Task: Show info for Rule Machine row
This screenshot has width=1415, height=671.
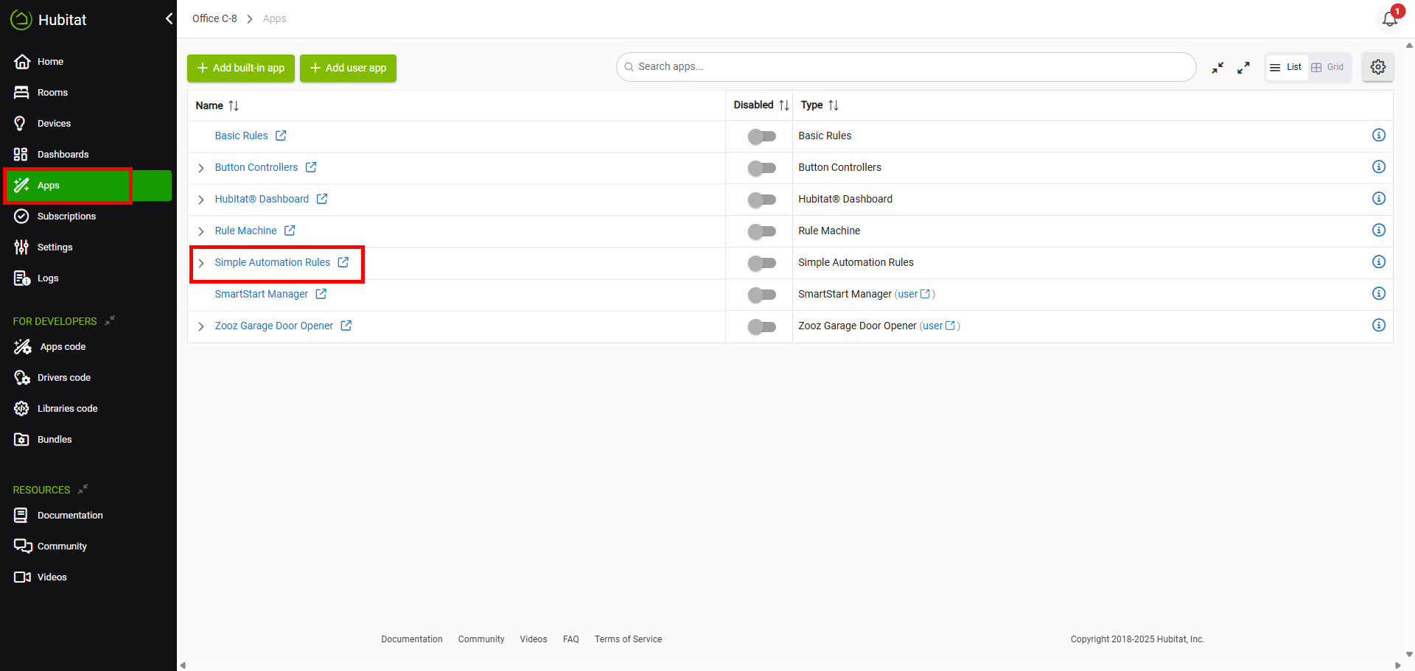Action: [x=1379, y=231]
